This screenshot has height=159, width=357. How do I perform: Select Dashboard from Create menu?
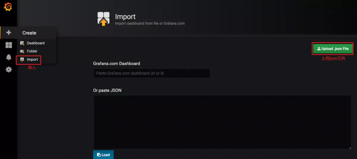(x=32, y=43)
